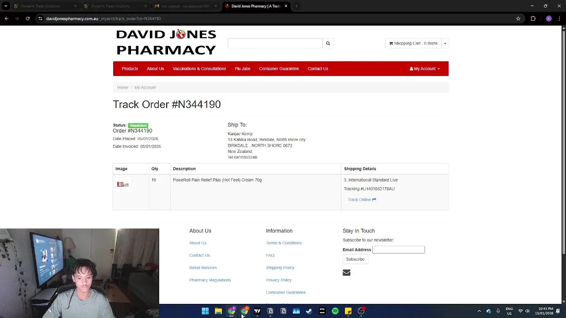The width and height of the screenshot is (566, 318).
Task: Open a new browser tab
Action: [x=296, y=6]
